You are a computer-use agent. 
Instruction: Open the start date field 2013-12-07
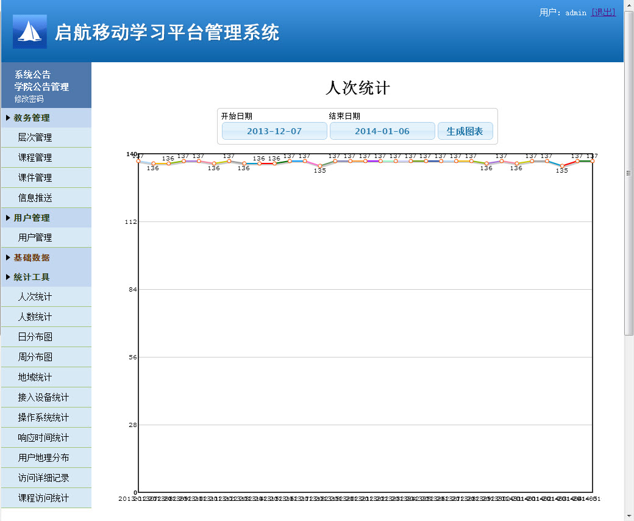[x=274, y=131]
